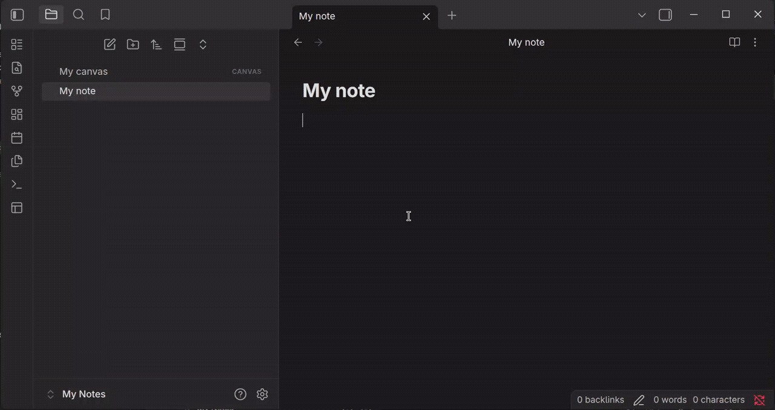The height and width of the screenshot is (410, 775).
Task: Minimize the Obsidian window
Action: [694, 15]
